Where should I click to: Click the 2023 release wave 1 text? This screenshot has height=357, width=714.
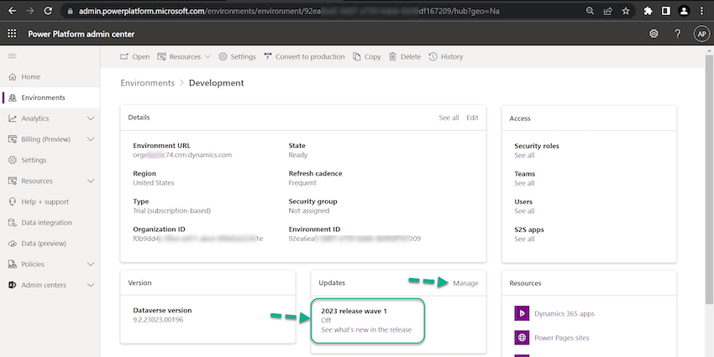(x=354, y=311)
